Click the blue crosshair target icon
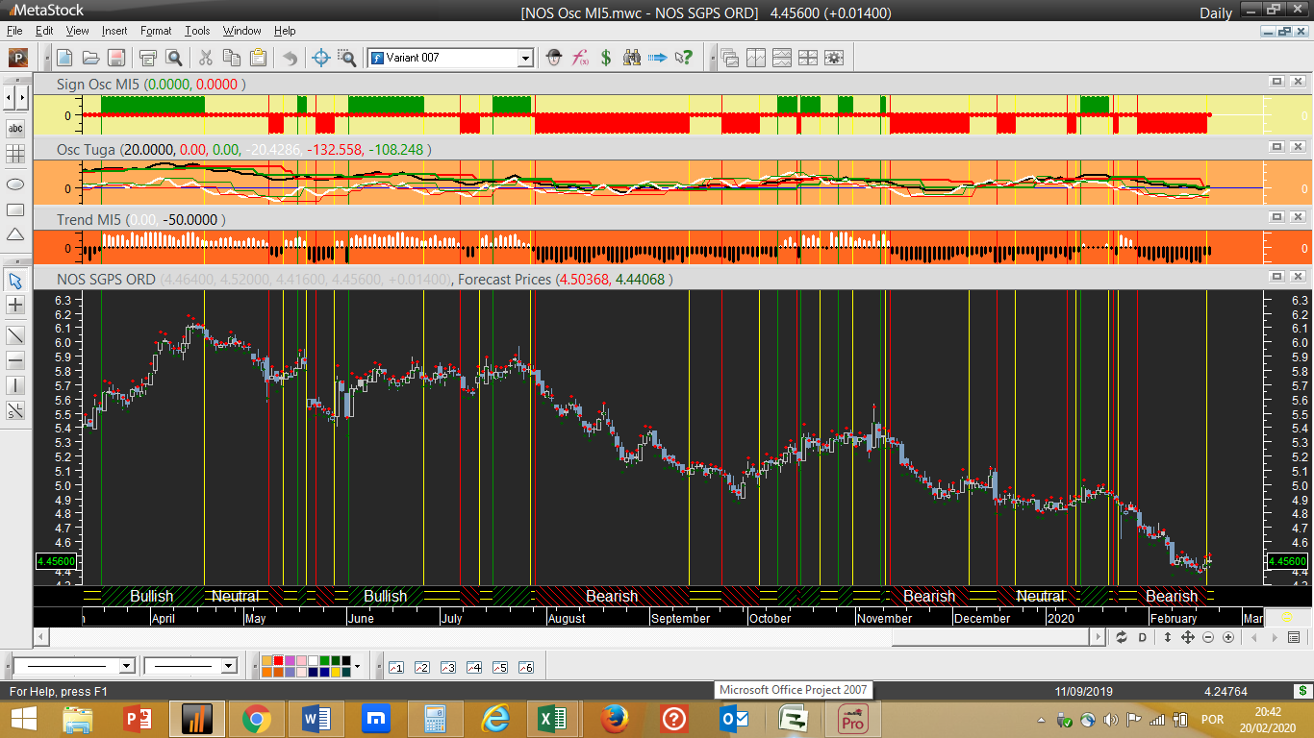Viewport: 1314px width, 738px height. tap(322, 58)
